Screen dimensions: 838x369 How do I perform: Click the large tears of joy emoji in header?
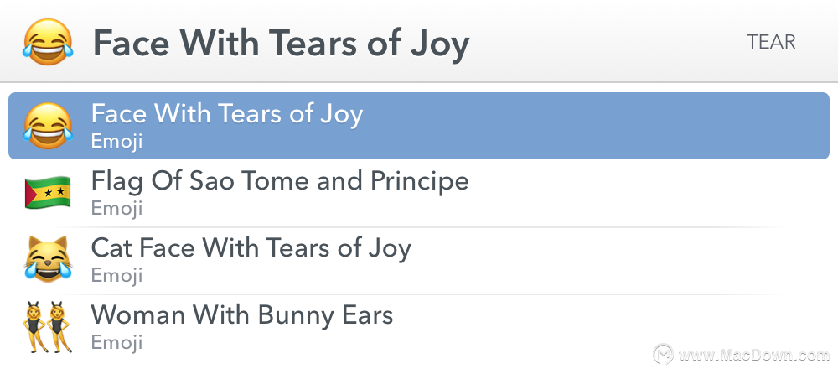[48, 42]
